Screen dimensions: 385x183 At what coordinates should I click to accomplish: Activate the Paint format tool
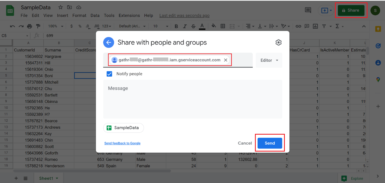[x=38, y=26]
